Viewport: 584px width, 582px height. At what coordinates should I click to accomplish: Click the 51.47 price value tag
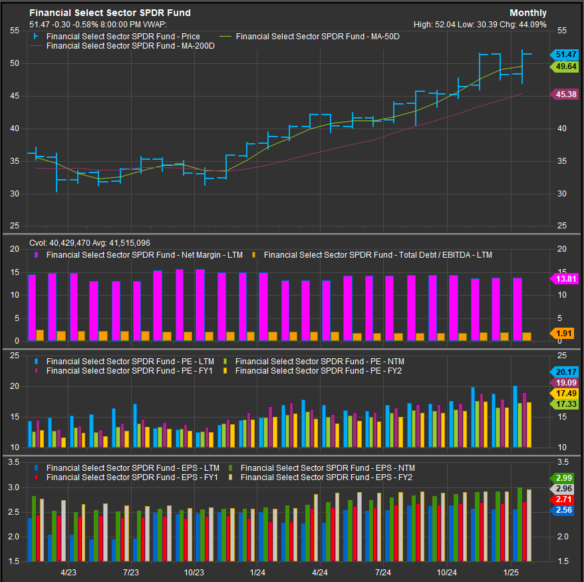point(564,55)
